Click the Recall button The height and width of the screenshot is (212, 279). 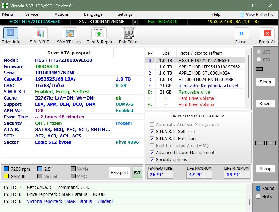tap(265, 103)
